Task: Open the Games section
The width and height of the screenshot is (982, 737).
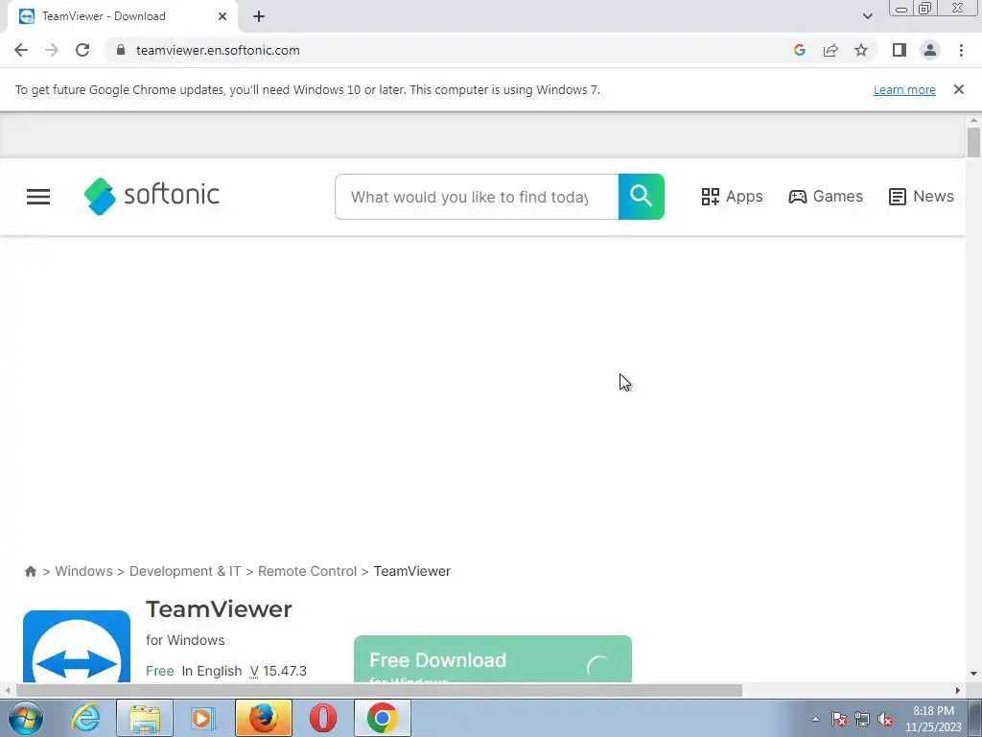Action: tap(826, 196)
